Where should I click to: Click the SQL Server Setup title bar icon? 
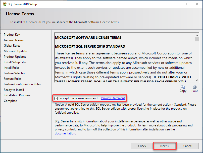point(5,4)
